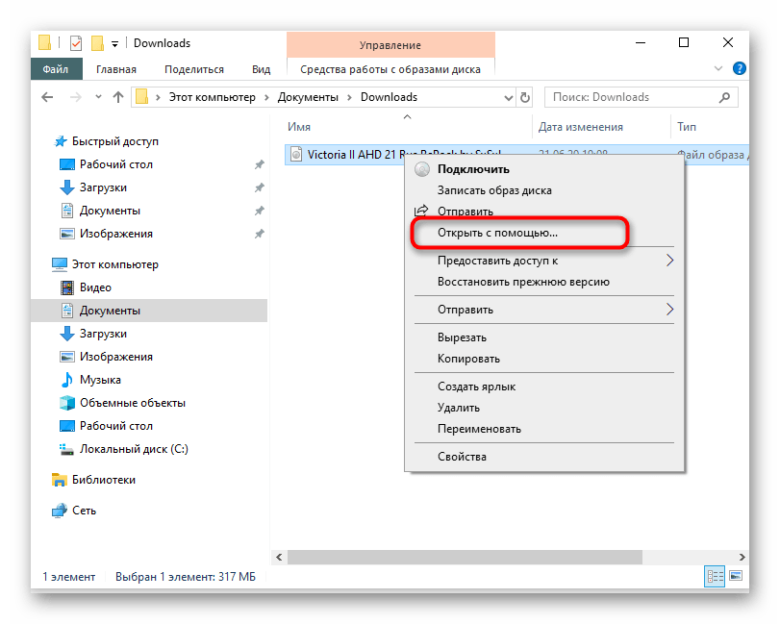
Task: Choose Открыть с помощью… menu item
Action: [544, 233]
